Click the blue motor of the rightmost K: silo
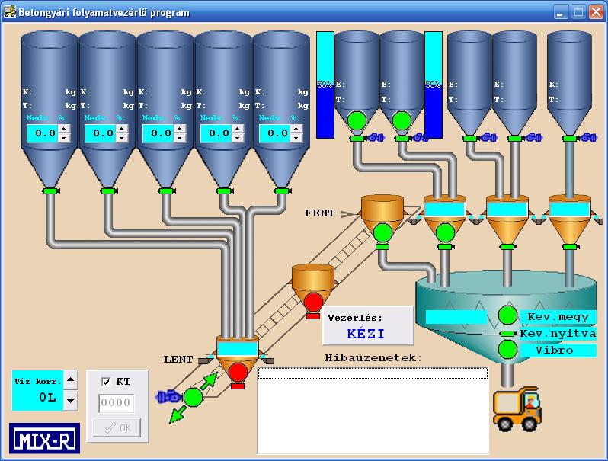Image resolution: width=608 pixels, height=461 pixels. pos(589,137)
